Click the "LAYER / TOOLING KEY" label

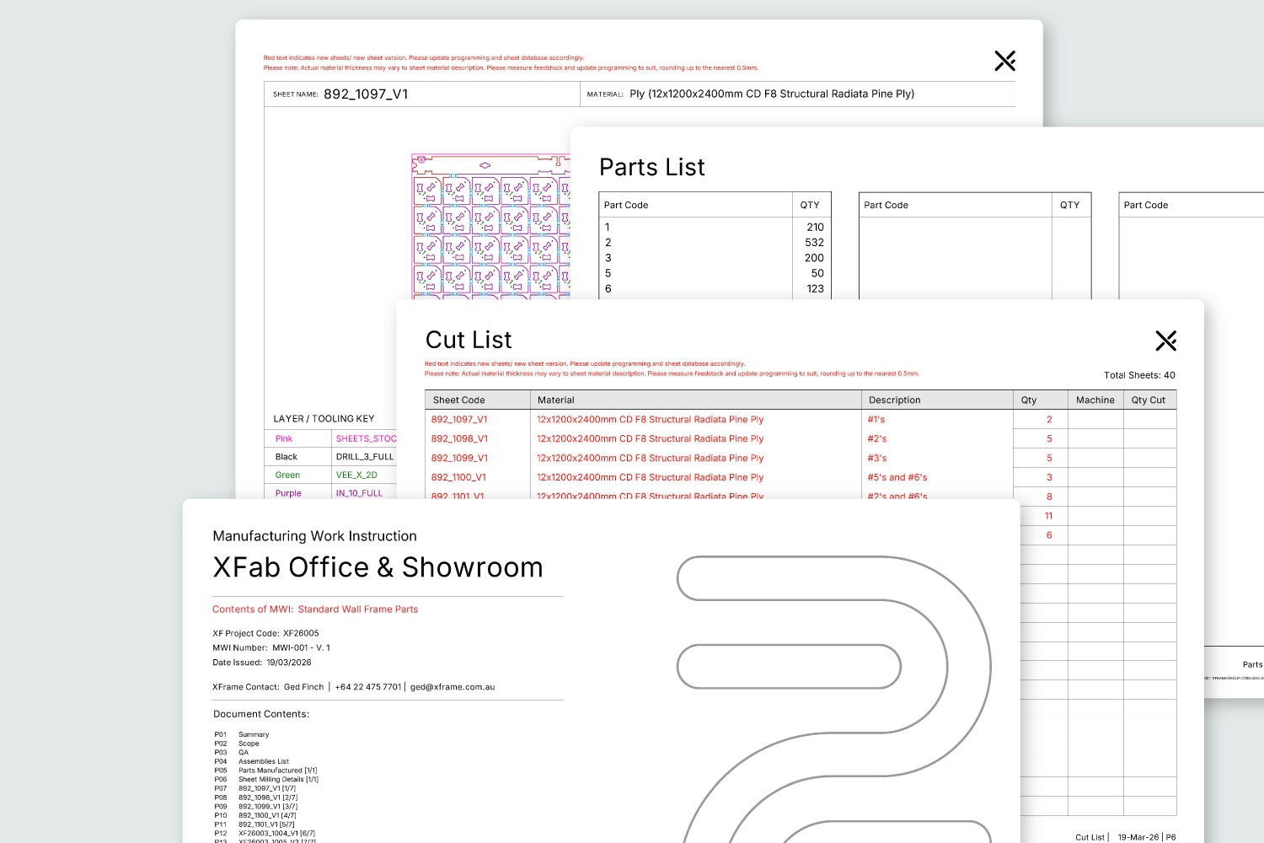click(x=324, y=419)
